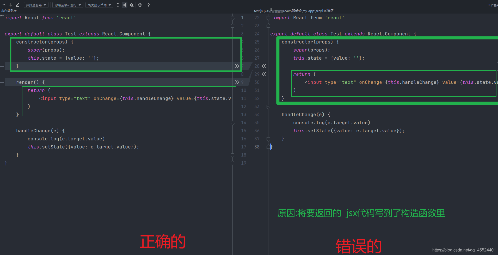Toggle the OFF indicator in the left gutter
Image resolution: width=498 pixels, height=255 pixels.
tap(2, 16)
